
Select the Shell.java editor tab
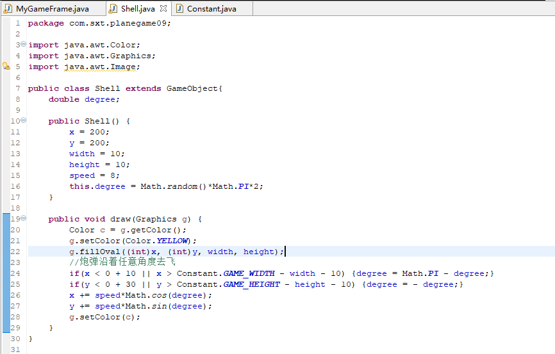[138, 8]
